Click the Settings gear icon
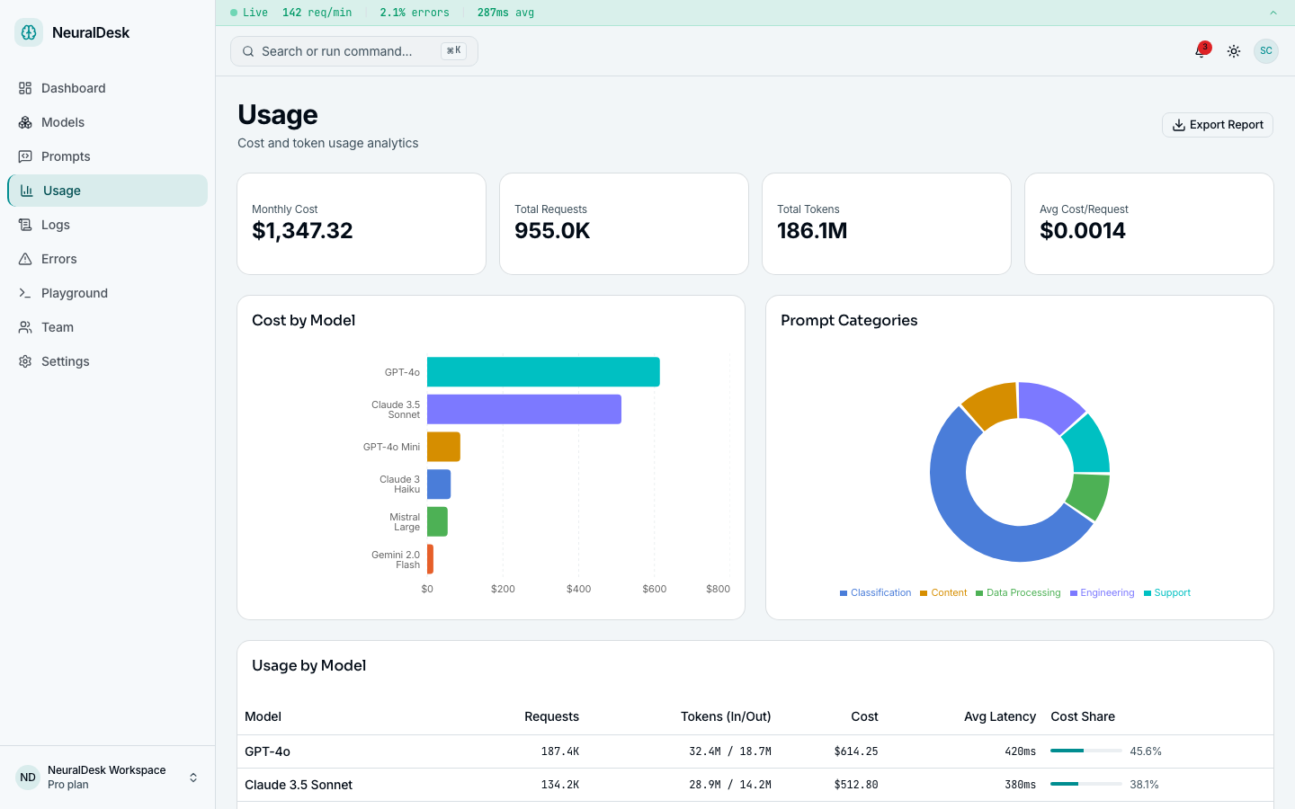 [x=24, y=361]
